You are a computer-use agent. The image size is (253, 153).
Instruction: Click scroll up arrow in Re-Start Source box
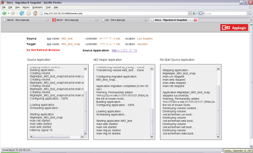(218, 68)
